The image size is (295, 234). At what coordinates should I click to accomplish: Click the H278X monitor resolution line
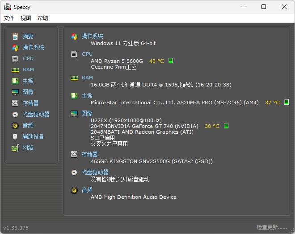126,120
